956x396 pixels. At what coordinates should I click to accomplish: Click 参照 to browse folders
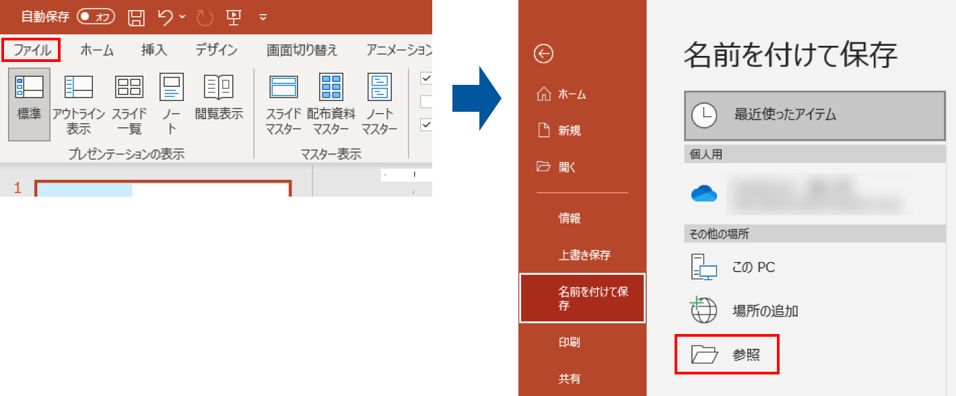[727, 354]
